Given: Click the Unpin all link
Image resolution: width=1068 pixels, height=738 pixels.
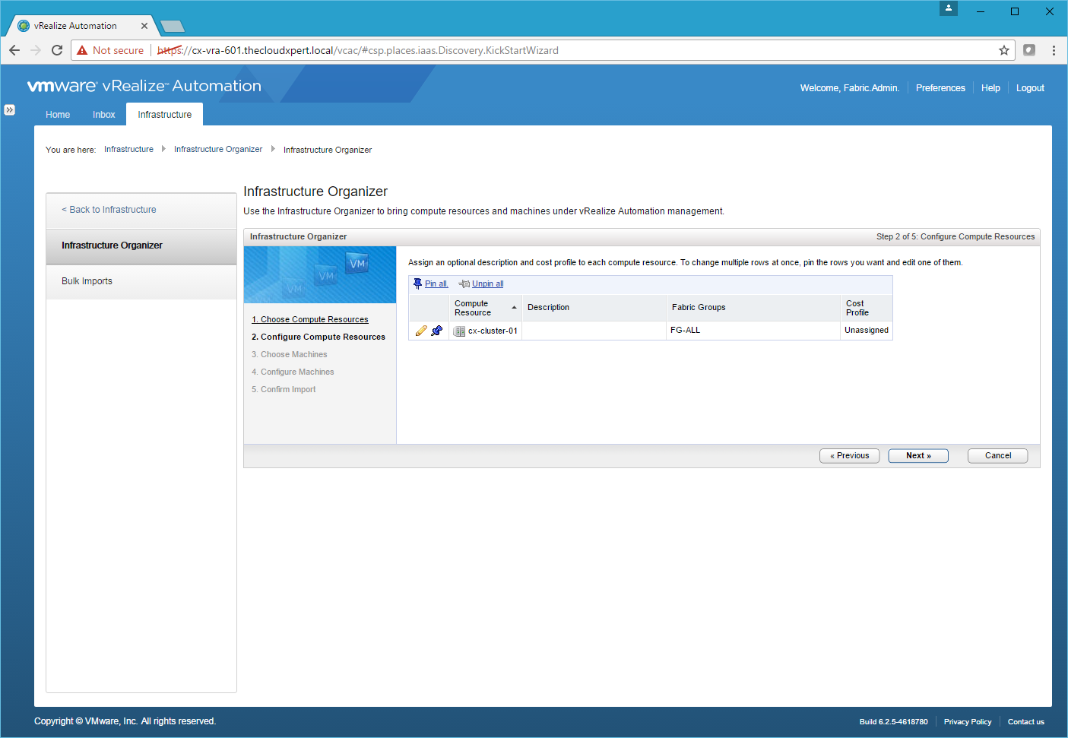Looking at the screenshot, I should [x=487, y=283].
